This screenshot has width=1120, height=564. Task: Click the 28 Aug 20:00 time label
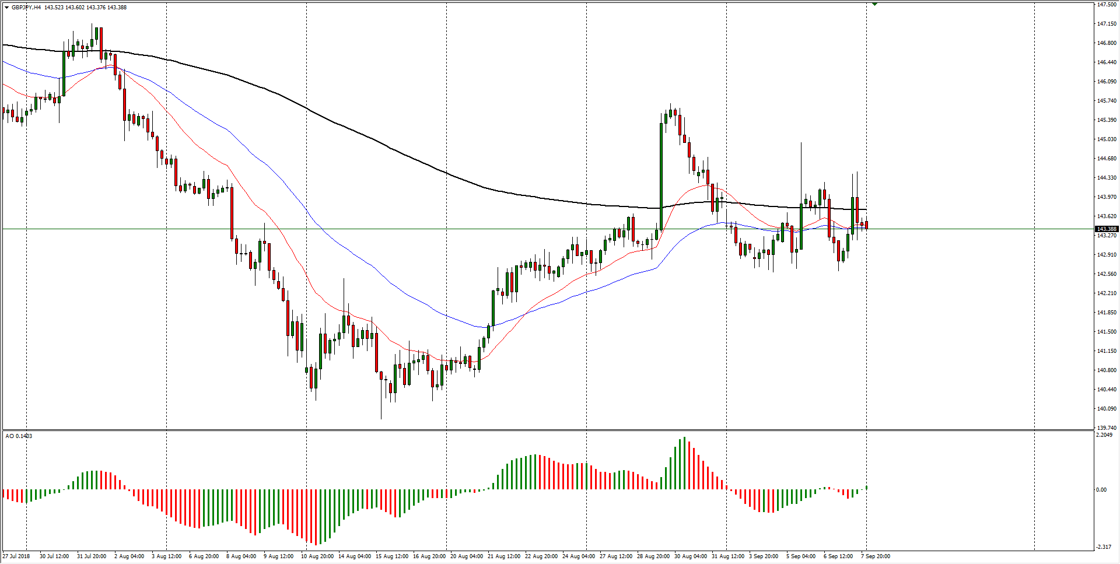pos(653,556)
